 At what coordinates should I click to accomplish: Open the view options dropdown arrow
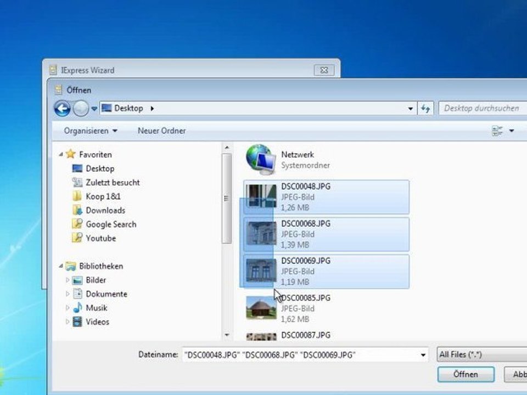point(512,131)
